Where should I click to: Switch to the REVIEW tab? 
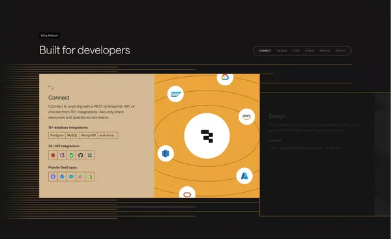click(x=325, y=51)
